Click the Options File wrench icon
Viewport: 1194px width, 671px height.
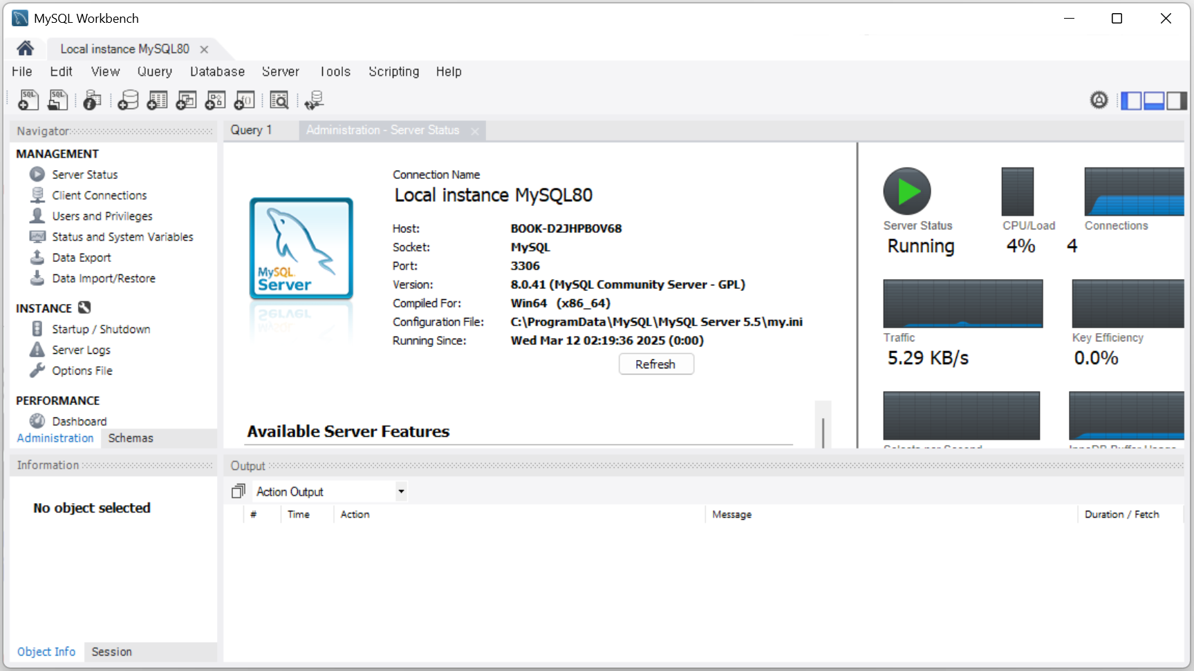[x=37, y=370]
